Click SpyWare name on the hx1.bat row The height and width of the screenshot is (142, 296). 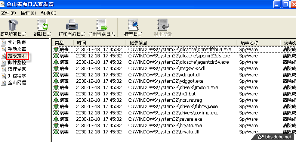249,94
